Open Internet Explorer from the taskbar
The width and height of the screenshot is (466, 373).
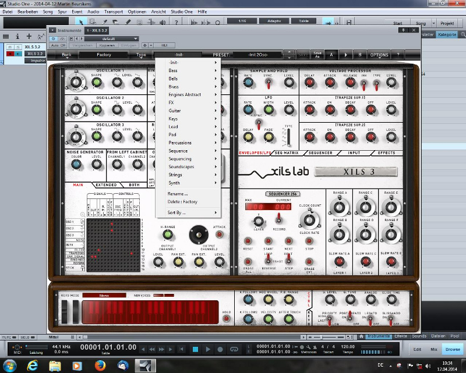33,365
